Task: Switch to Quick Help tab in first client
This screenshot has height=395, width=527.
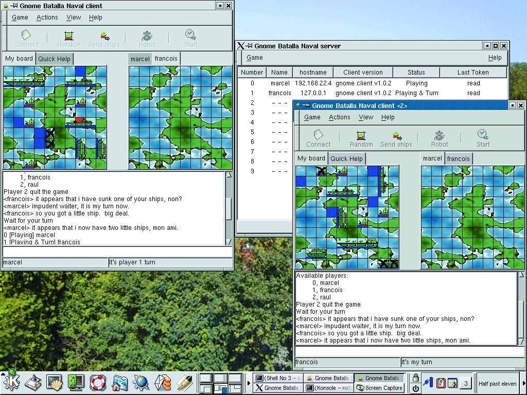Action: [x=55, y=59]
